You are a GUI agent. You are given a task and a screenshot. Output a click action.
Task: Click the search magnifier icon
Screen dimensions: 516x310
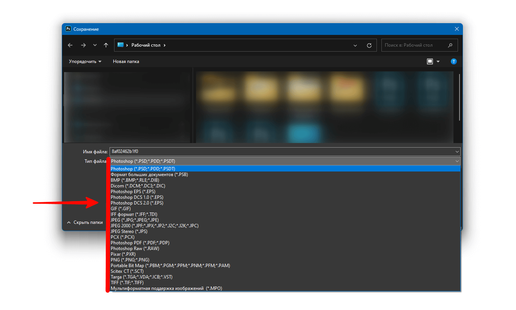(450, 45)
